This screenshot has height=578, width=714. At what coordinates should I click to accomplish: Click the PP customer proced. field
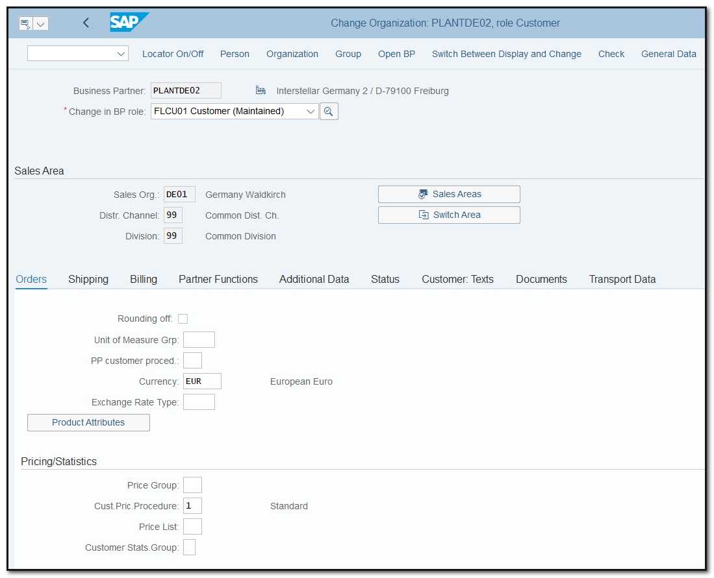[192, 360]
